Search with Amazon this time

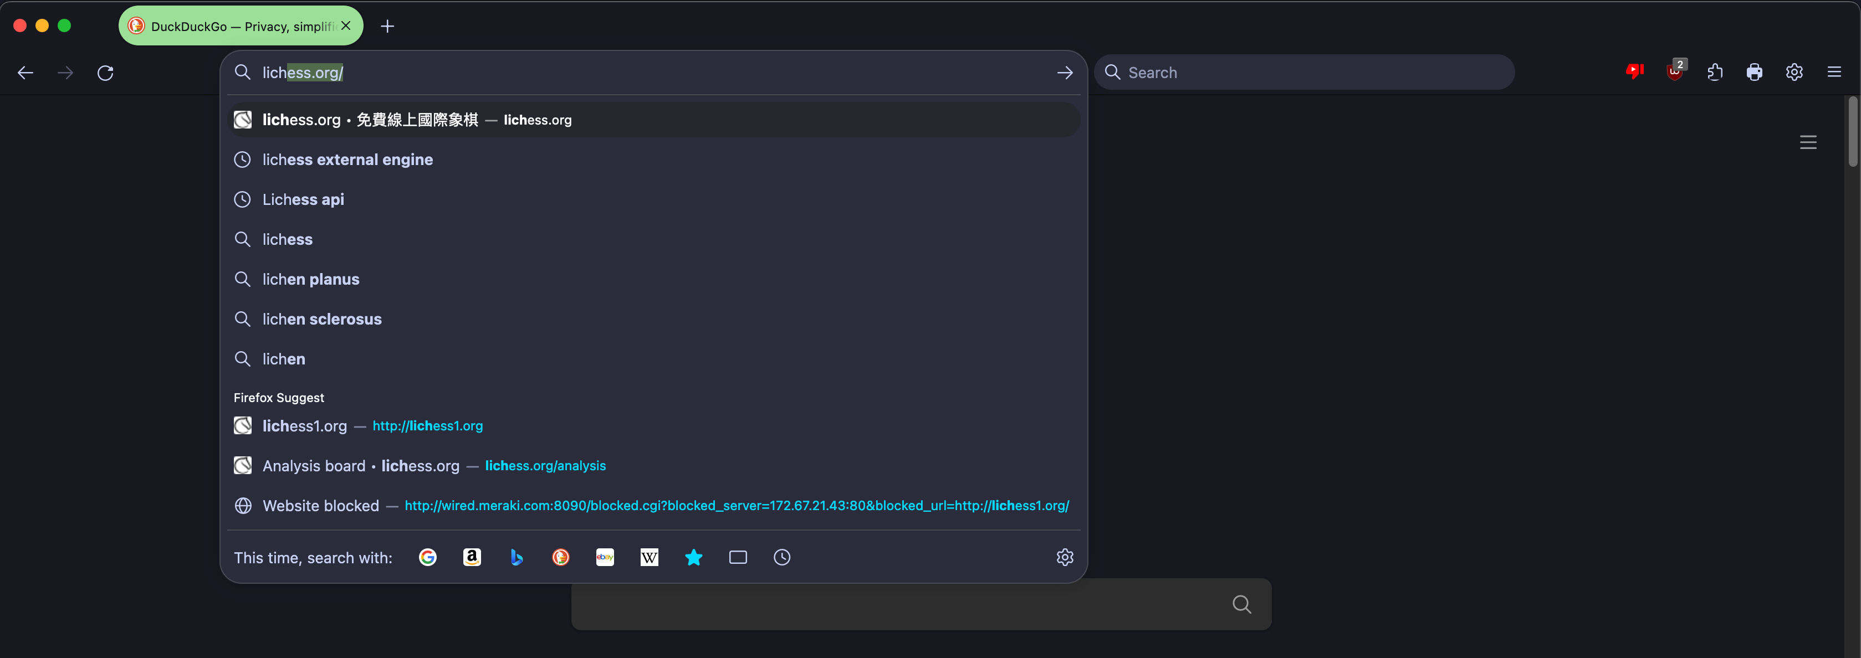coord(472,557)
